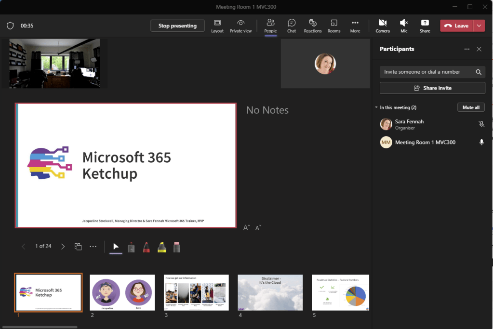Expand the Leave button dropdown arrow
Viewport: 493px width, 329px height.
pos(479,26)
